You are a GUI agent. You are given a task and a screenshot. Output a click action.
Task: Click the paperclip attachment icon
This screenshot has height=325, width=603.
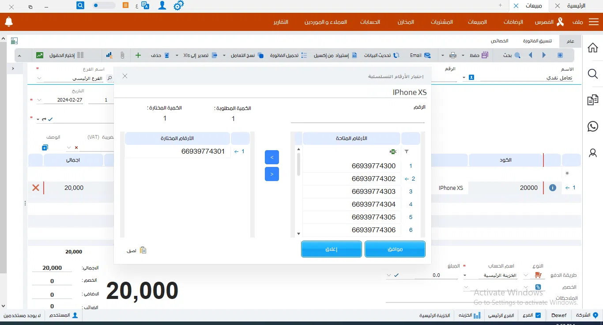click(122, 55)
